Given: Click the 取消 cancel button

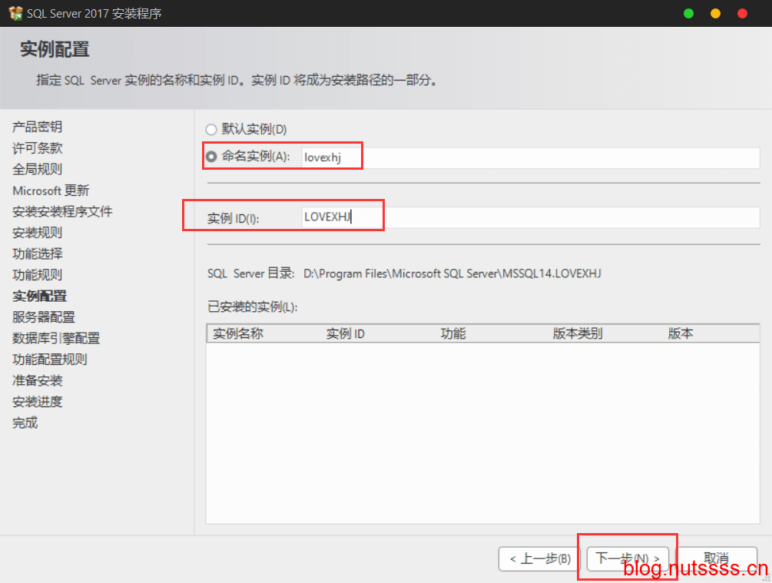Looking at the screenshot, I should point(716,559).
